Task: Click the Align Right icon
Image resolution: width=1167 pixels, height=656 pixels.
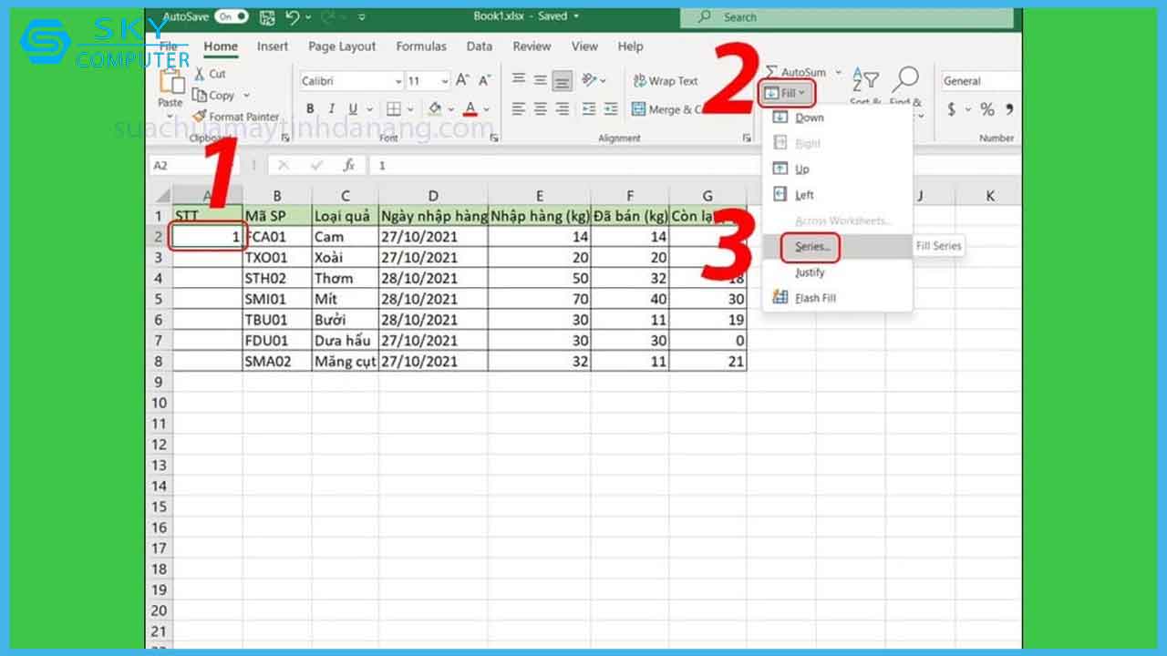Action: [563, 109]
